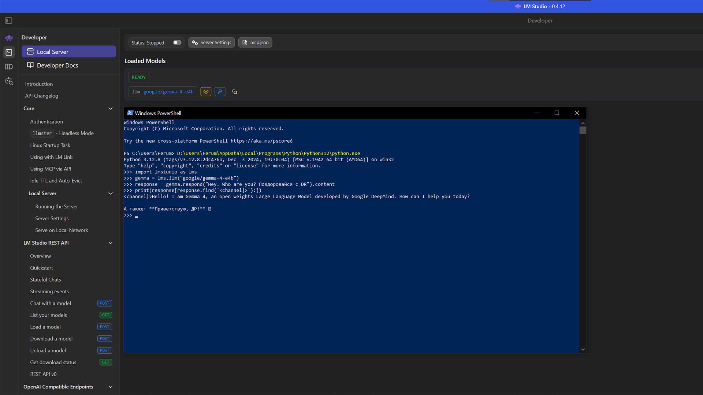
Task: Click the PowerShell scrollbar down arrow
Action: pos(583,349)
